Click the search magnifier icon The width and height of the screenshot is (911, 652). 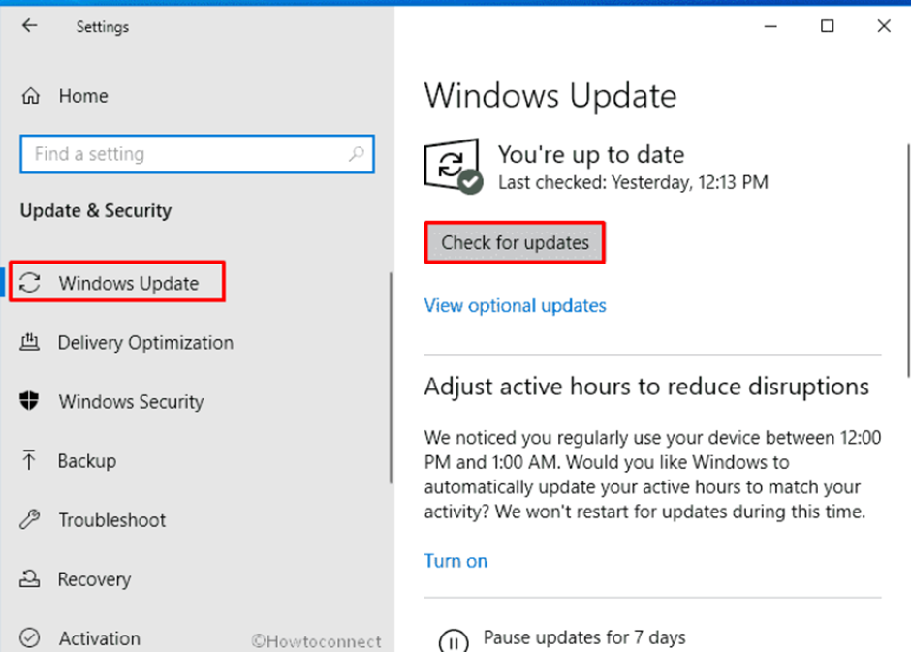pyautogui.click(x=357, y=154)
